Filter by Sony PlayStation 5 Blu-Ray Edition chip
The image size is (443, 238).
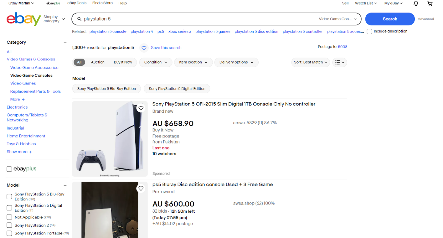pyautogui.click(x=107, y=89)
